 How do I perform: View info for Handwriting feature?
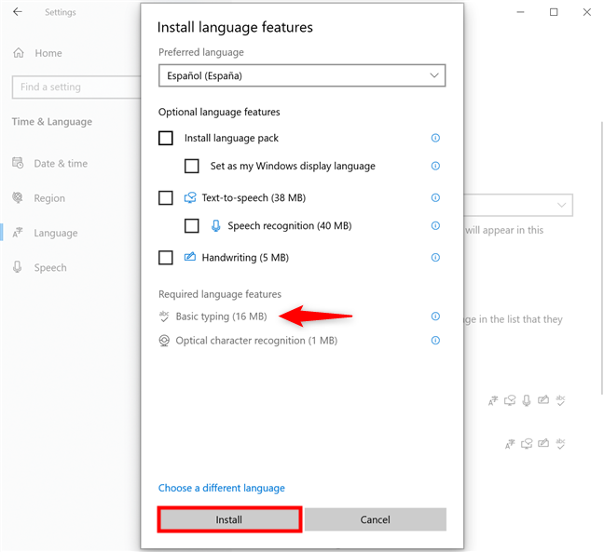tap(435, 257)
